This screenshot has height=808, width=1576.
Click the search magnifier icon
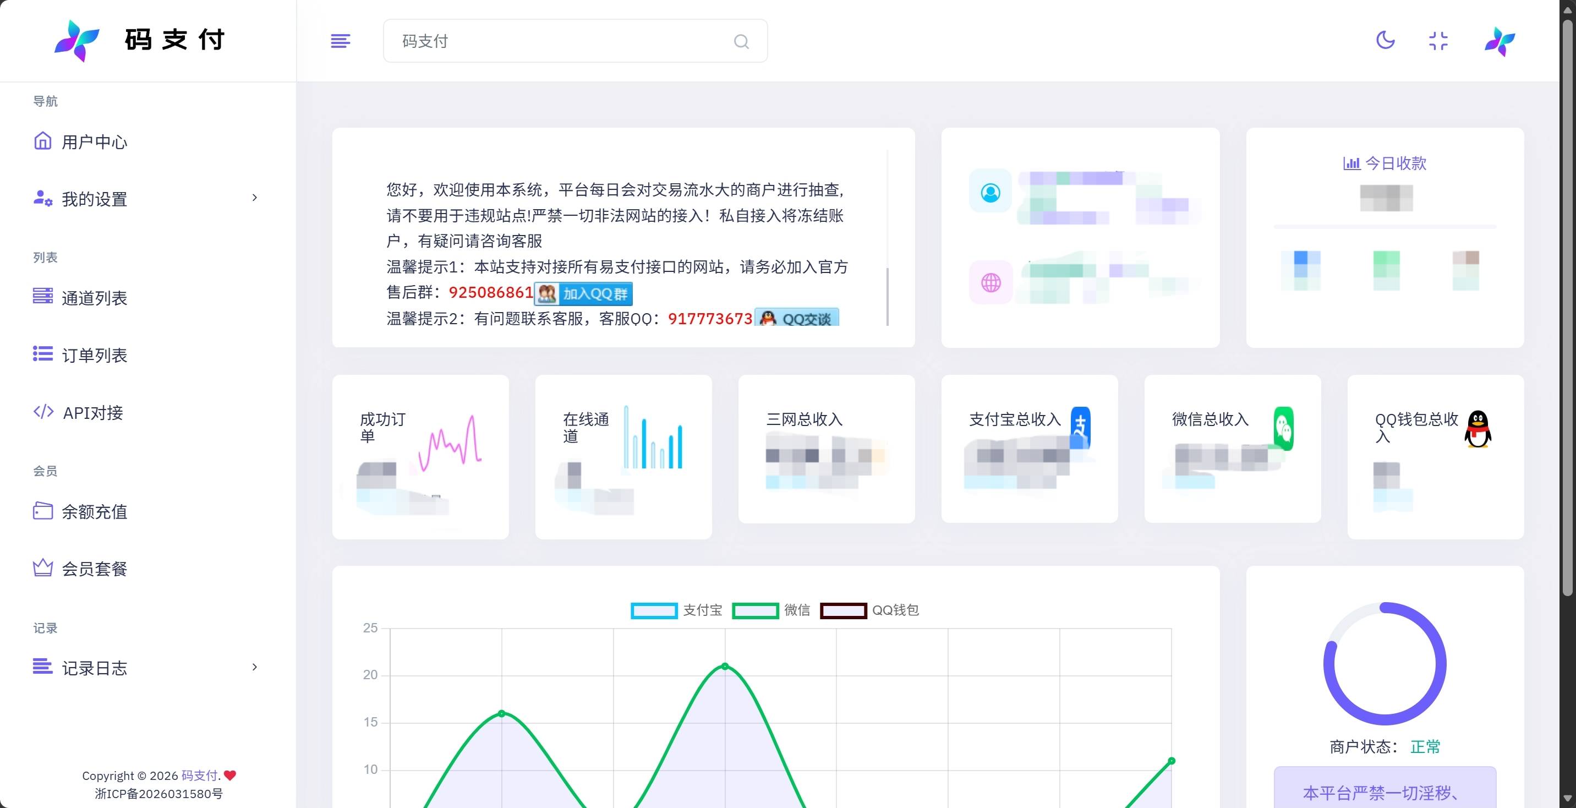[x=741, y=41]
